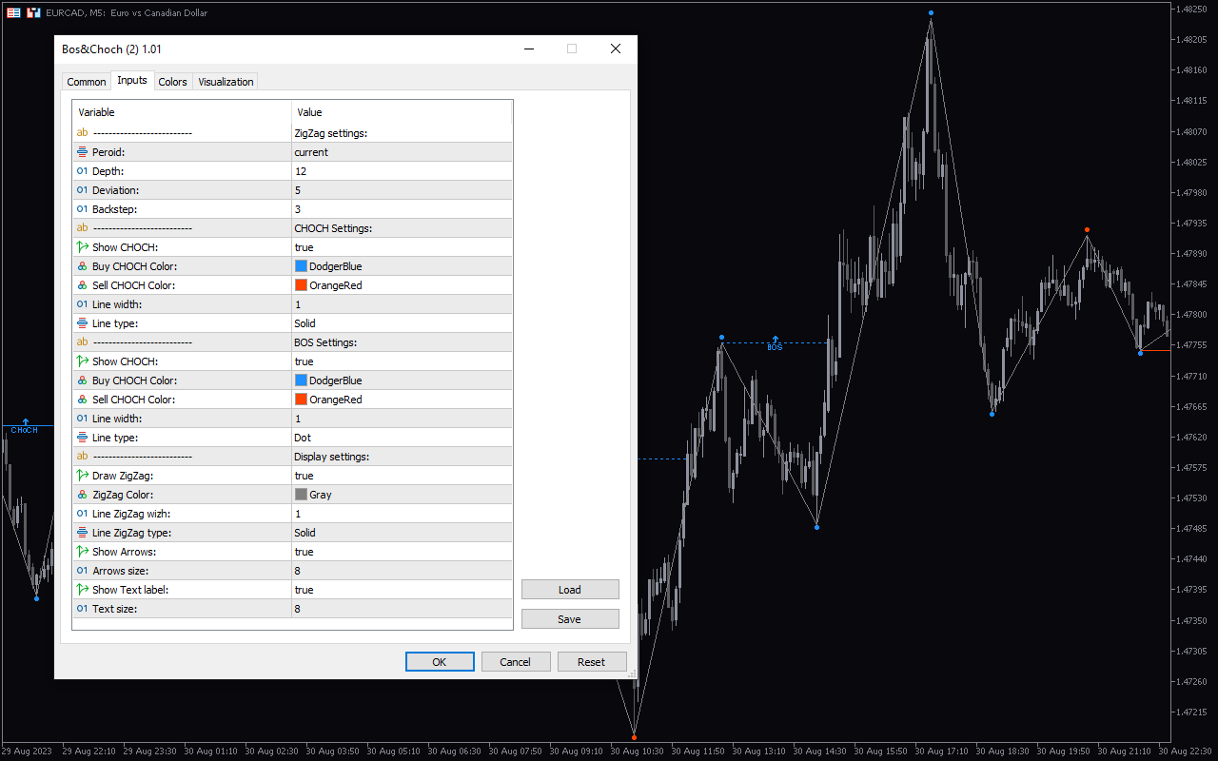Select the Display settings: text cell
Screen dimensions: 1218x761
402,457
